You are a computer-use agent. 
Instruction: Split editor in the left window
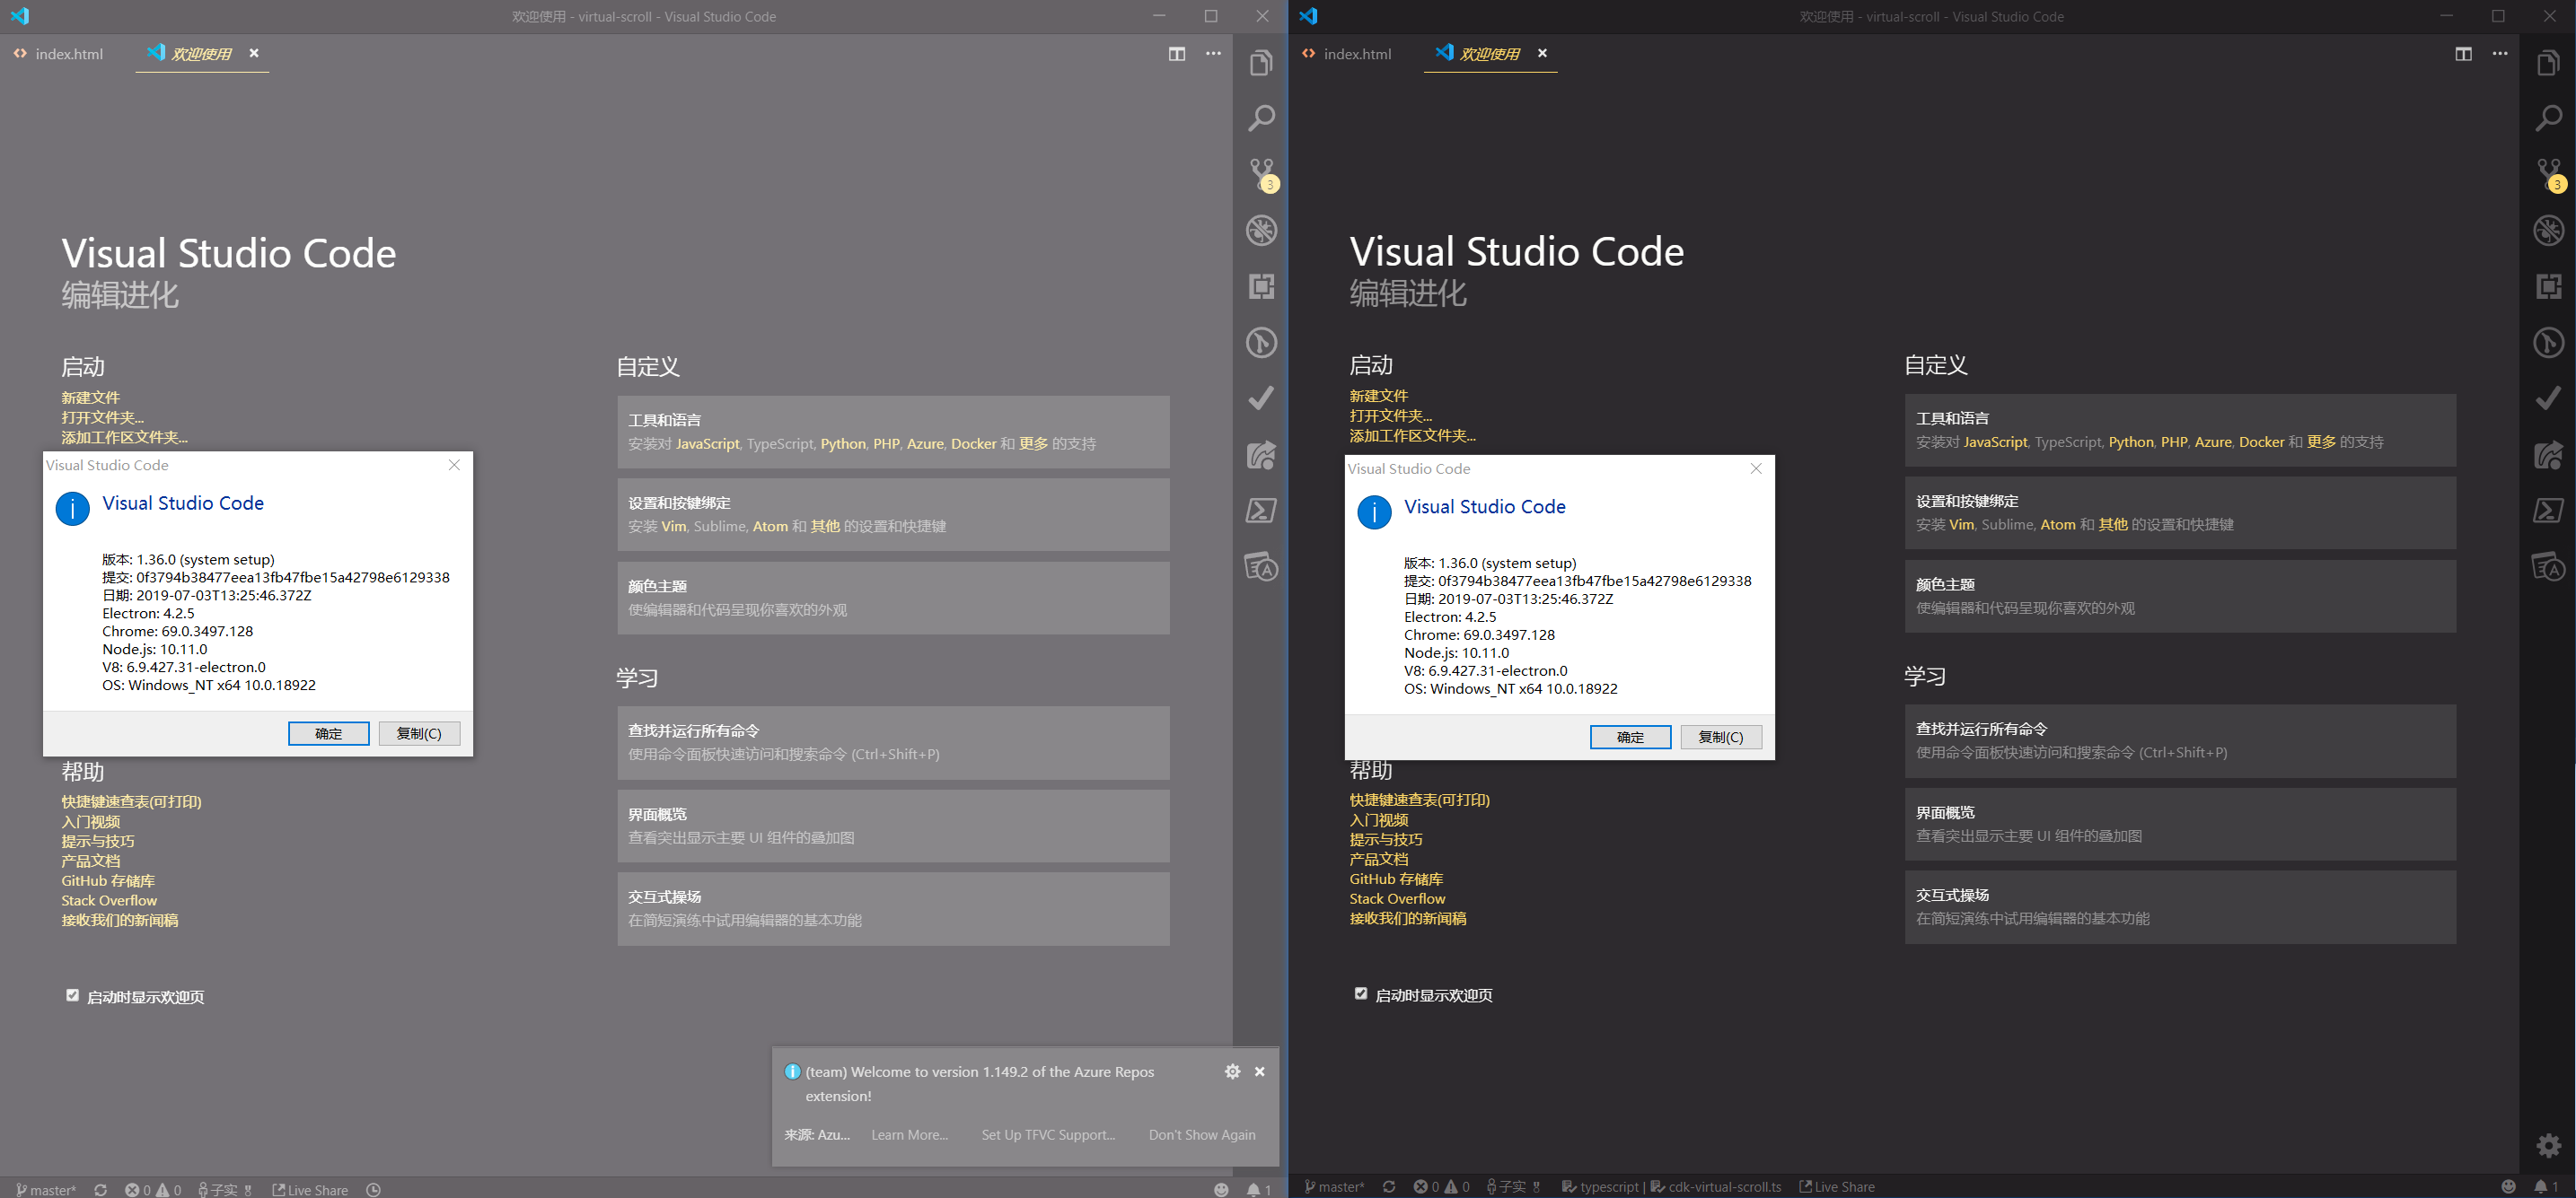click(1177, 54)
